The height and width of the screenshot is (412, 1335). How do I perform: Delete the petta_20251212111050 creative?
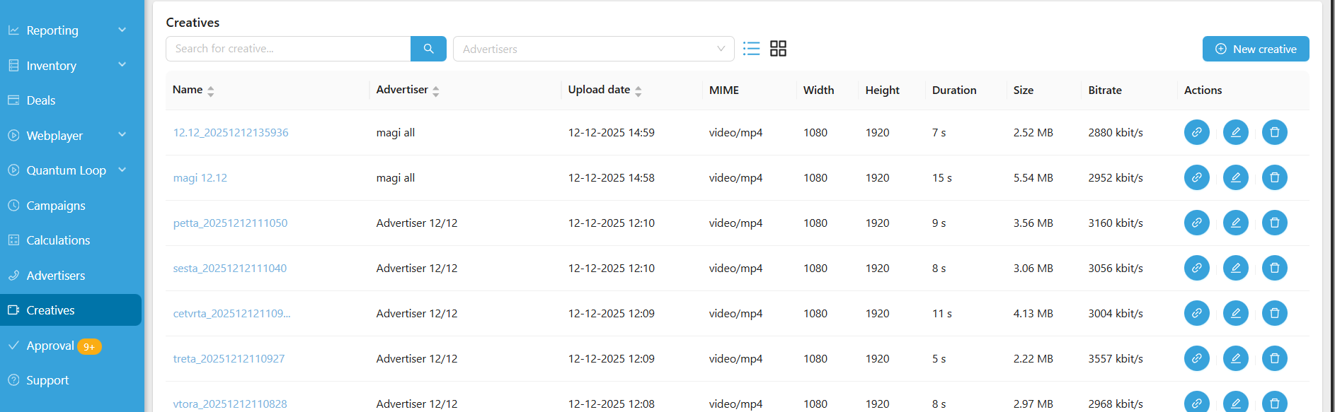pos(1274,223)
